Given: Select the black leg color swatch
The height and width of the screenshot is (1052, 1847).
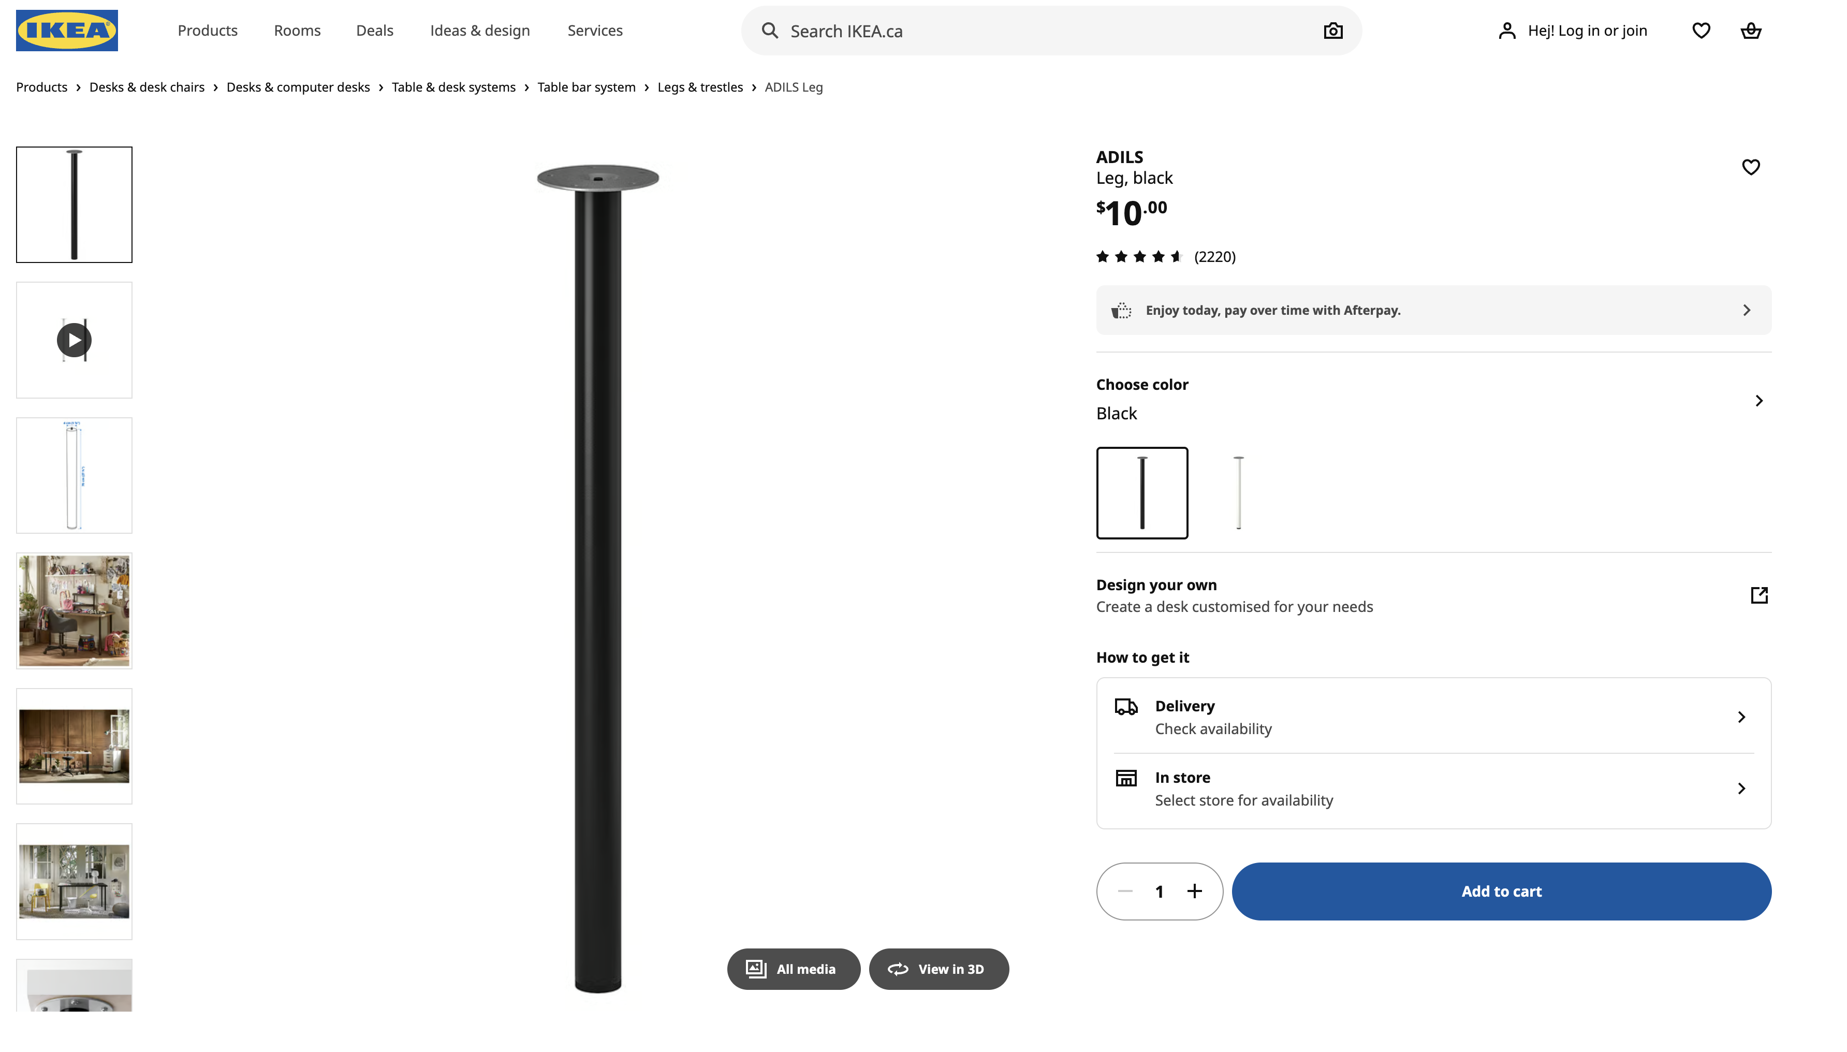Looking at the screenshot, I should click(1141, 493).
